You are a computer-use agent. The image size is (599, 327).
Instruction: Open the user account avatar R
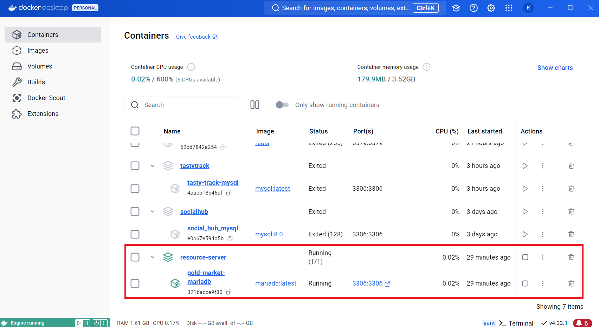[528, 8]
